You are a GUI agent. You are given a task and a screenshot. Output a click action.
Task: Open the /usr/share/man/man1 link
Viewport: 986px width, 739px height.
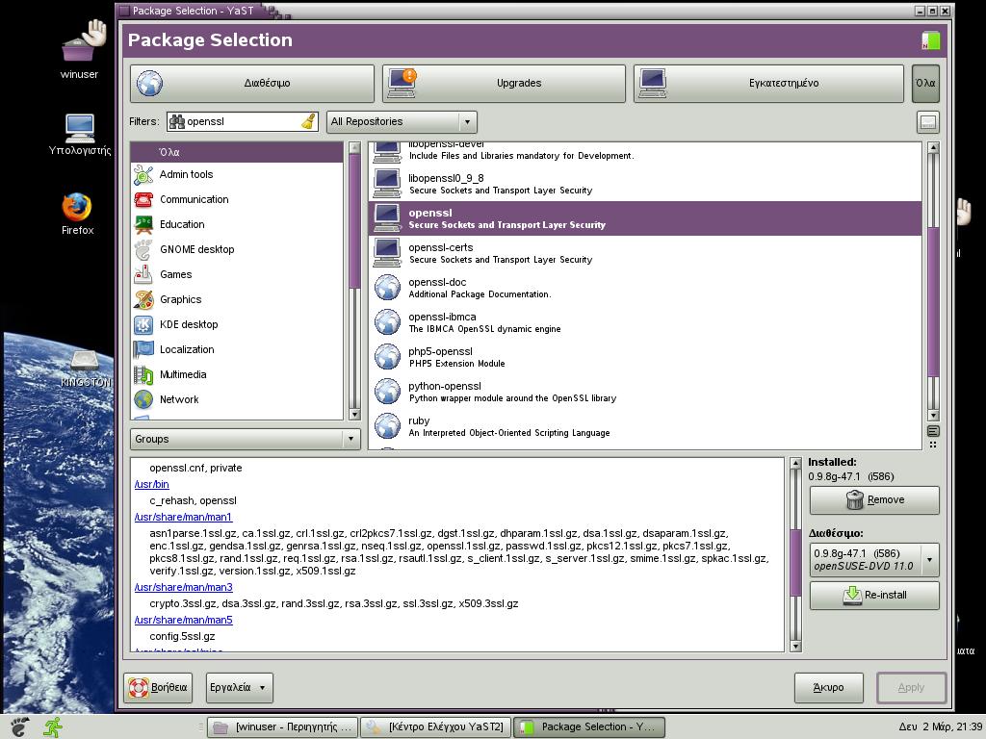point(184,517)
